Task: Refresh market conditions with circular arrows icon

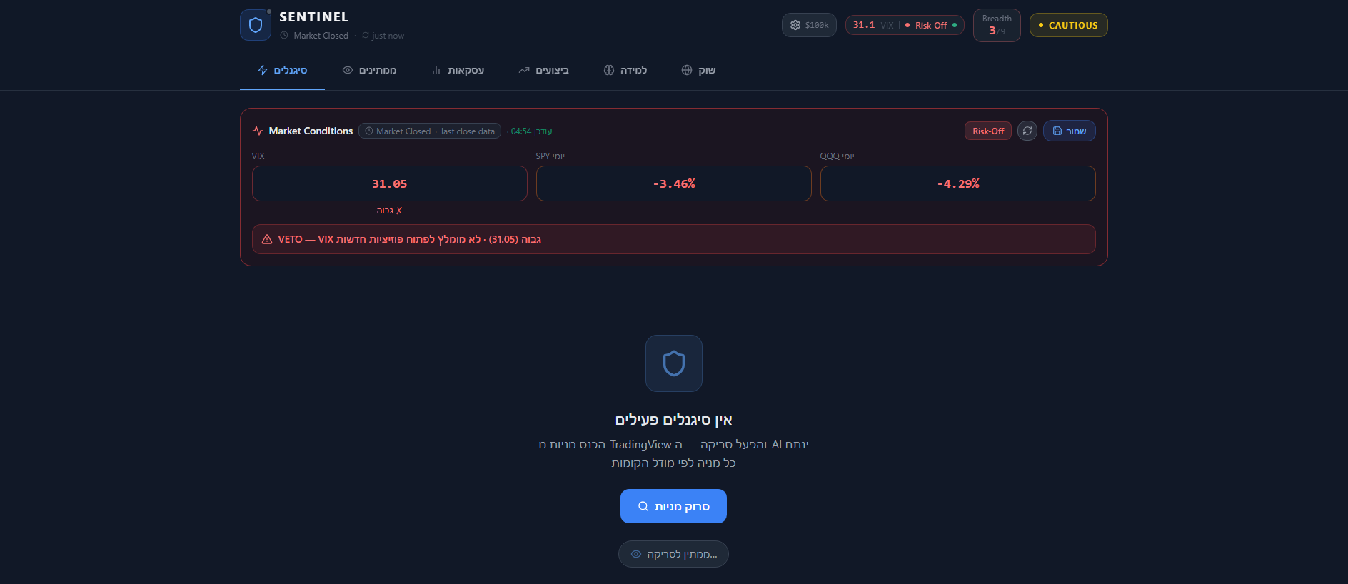Action: point(1027,131)
